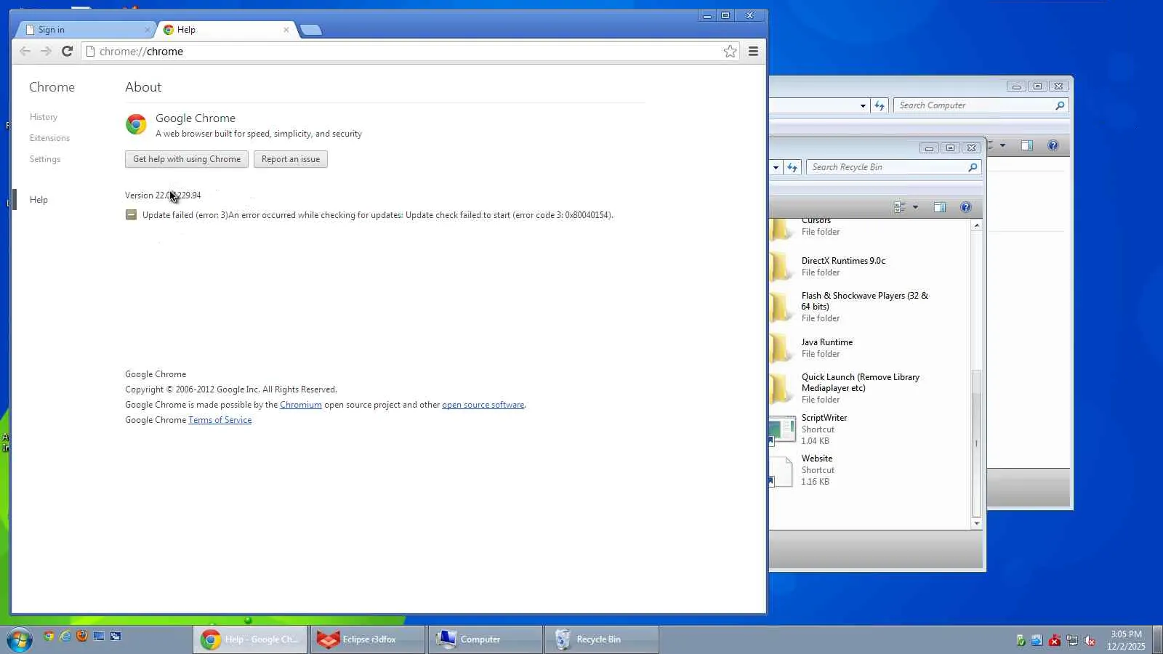Click the network tray icon
The image size is (1163, 654).
pyautogui.click(x=1072, y=640)
